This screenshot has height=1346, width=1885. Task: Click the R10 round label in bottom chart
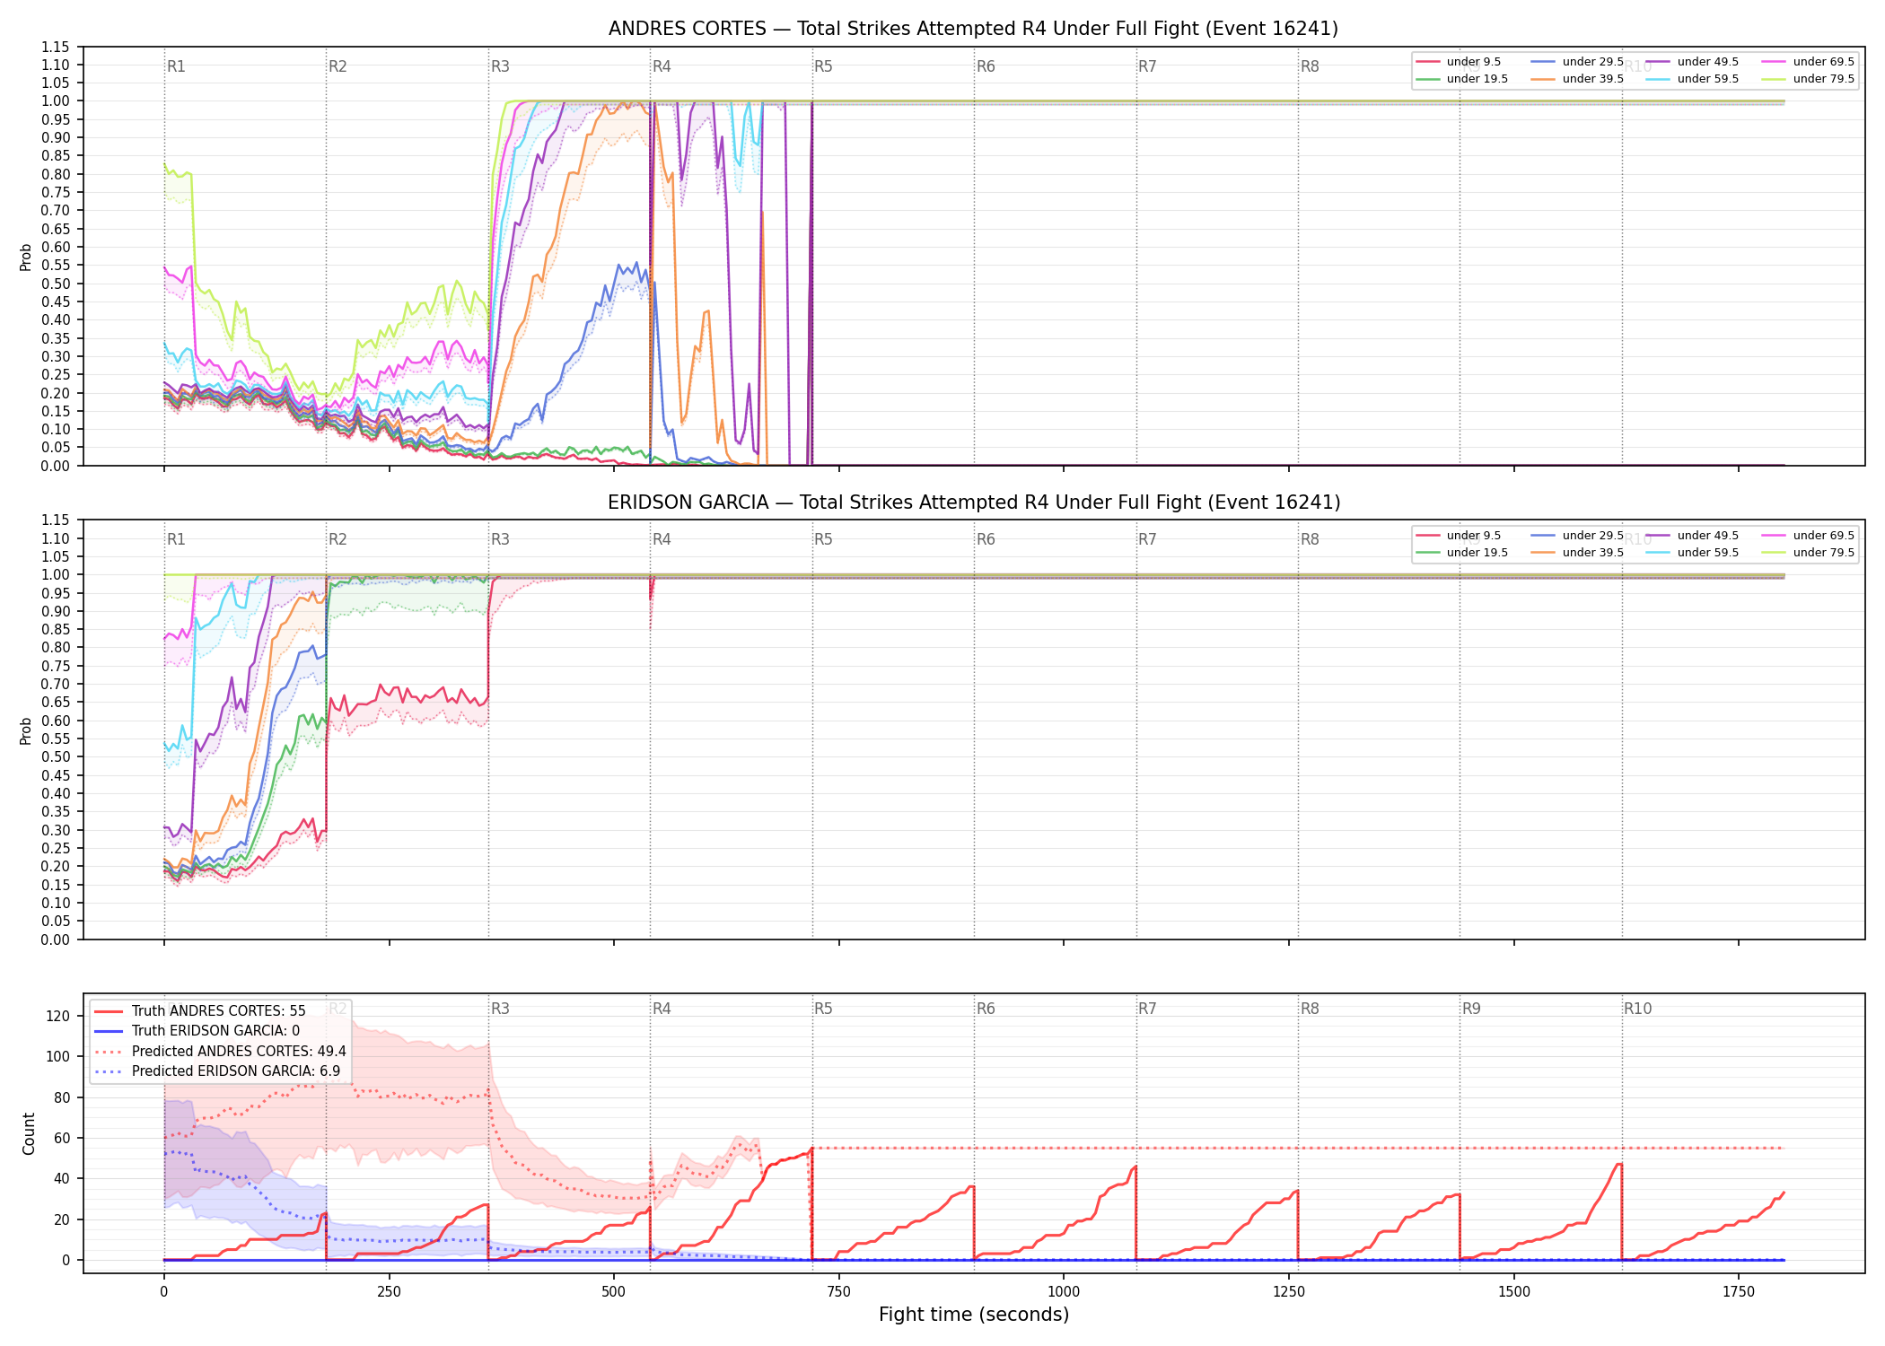pyautogui.click(x=1637, y=1009)
